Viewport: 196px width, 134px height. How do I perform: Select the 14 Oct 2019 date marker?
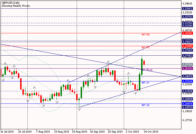tap(151, 131)
